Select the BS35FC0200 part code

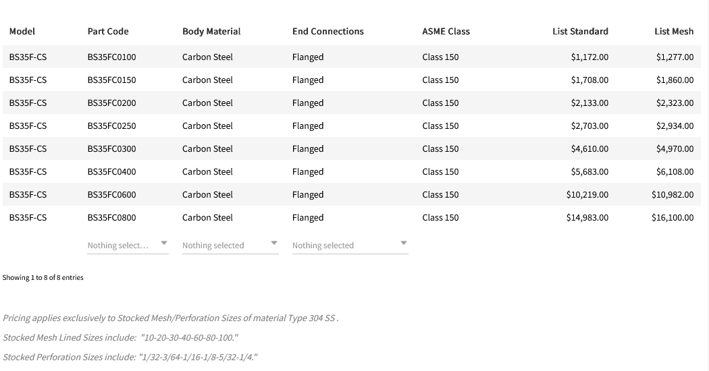click(111, 103)
